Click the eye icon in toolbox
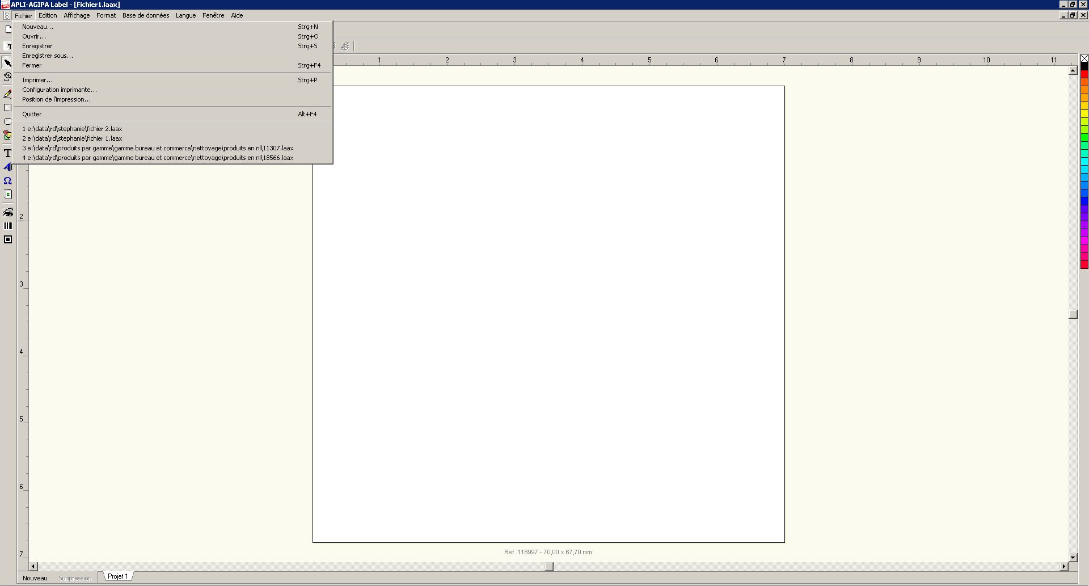Screen dimensions: 1089x586 click(x=8, y=212)
